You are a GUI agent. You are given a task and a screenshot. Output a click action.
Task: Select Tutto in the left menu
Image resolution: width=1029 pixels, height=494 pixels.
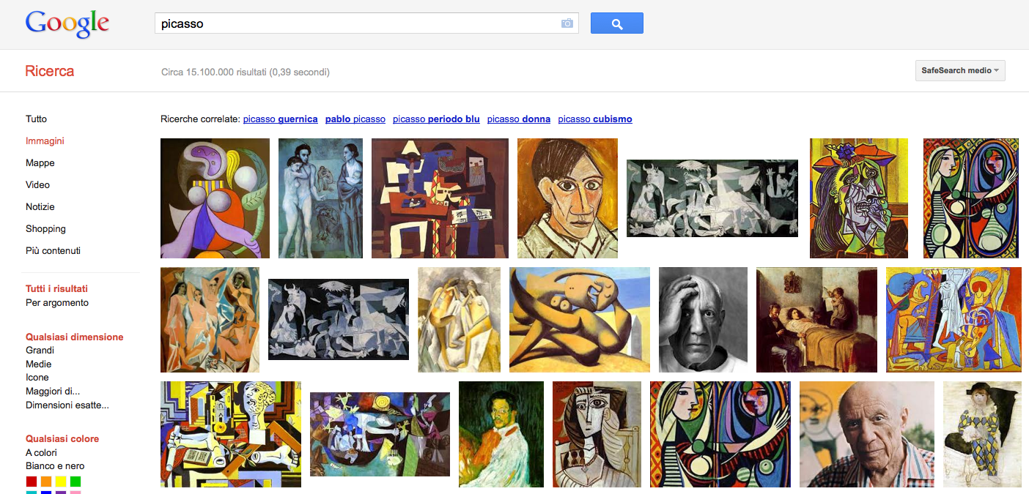(x=36, y=119)
